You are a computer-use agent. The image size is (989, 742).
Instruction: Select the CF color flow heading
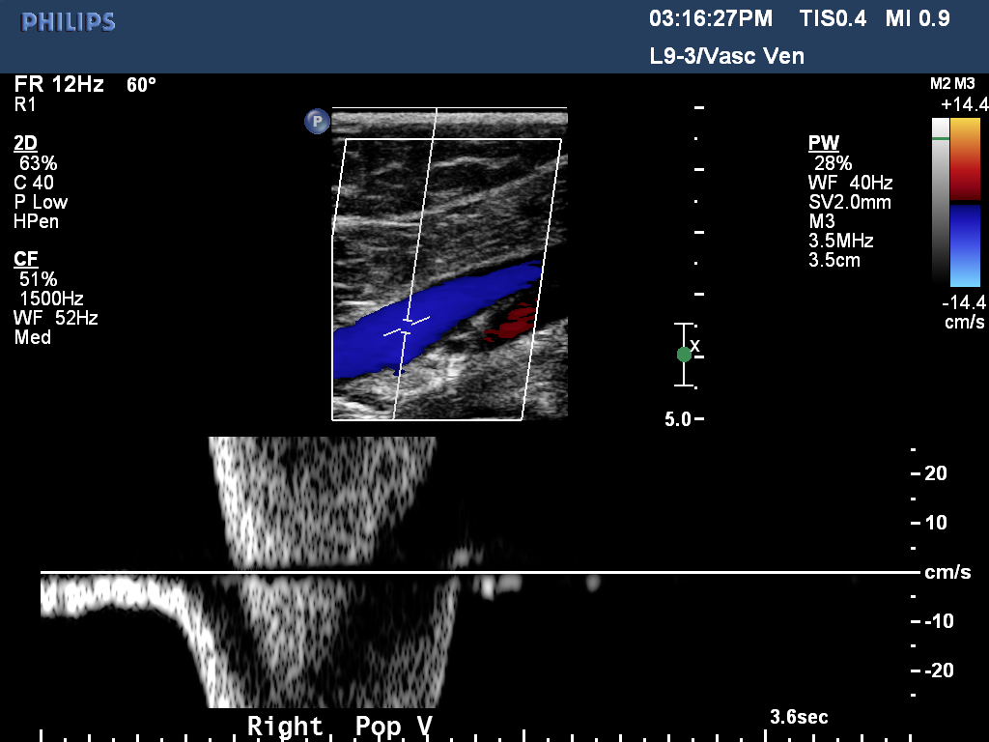26,258
